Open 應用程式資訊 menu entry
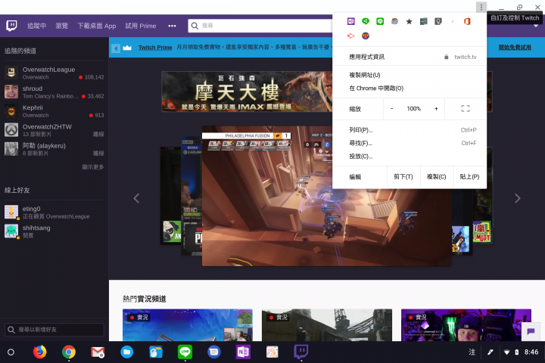The height and width of the screenshot is (363, 545). (x=410, y=57)
